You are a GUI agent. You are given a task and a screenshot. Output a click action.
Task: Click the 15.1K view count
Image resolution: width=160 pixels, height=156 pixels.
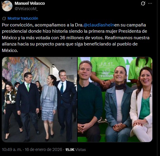click(x=70, y=149)
